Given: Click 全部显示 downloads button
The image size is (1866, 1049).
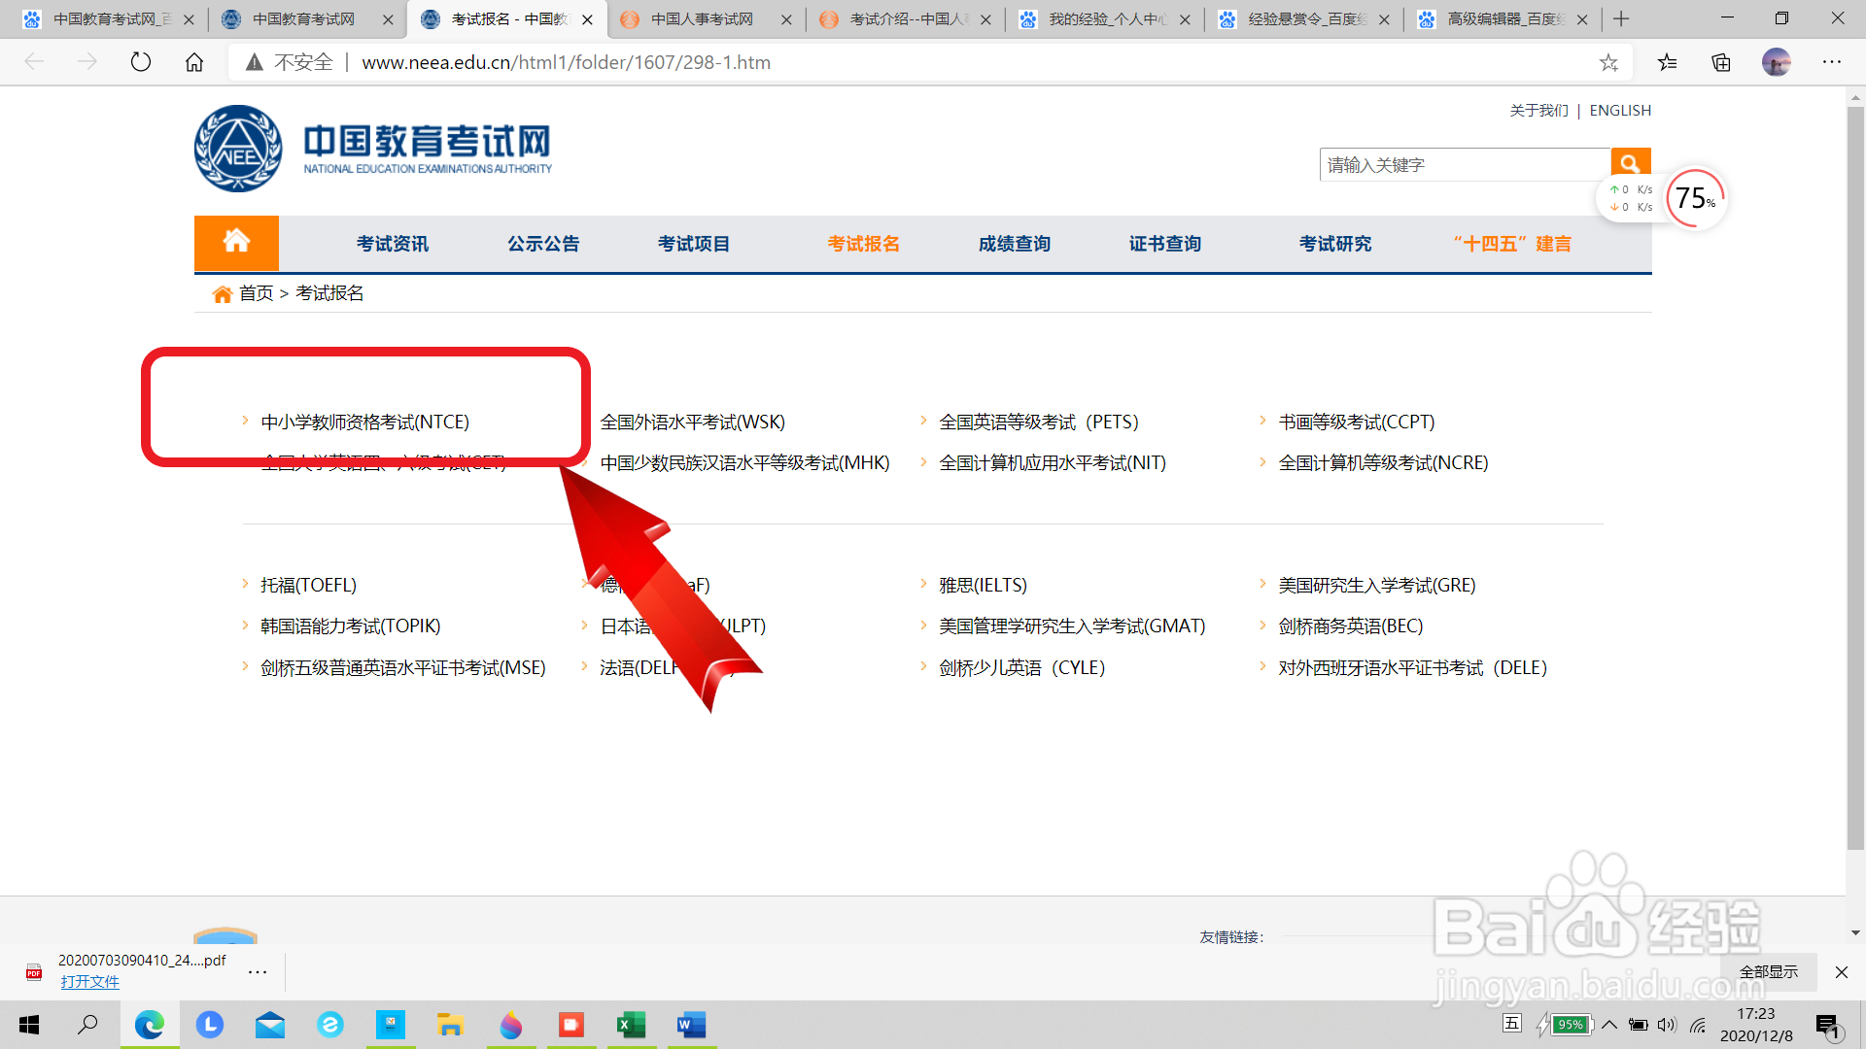Looking at the screenshot, I should 1769,971.
